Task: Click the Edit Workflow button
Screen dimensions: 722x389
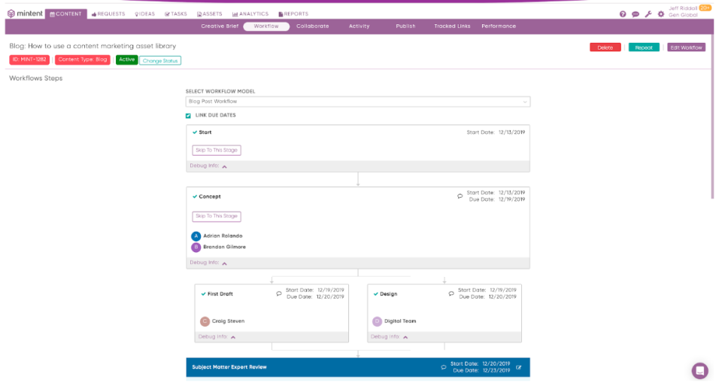Action: click(x=686, y=47)
